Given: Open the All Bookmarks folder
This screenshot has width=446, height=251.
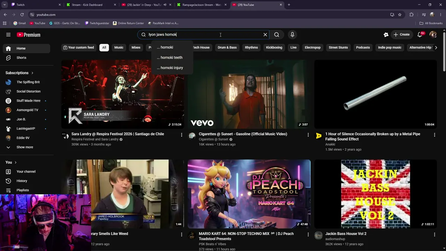Looking at the screenshot, I should (431, 23).
